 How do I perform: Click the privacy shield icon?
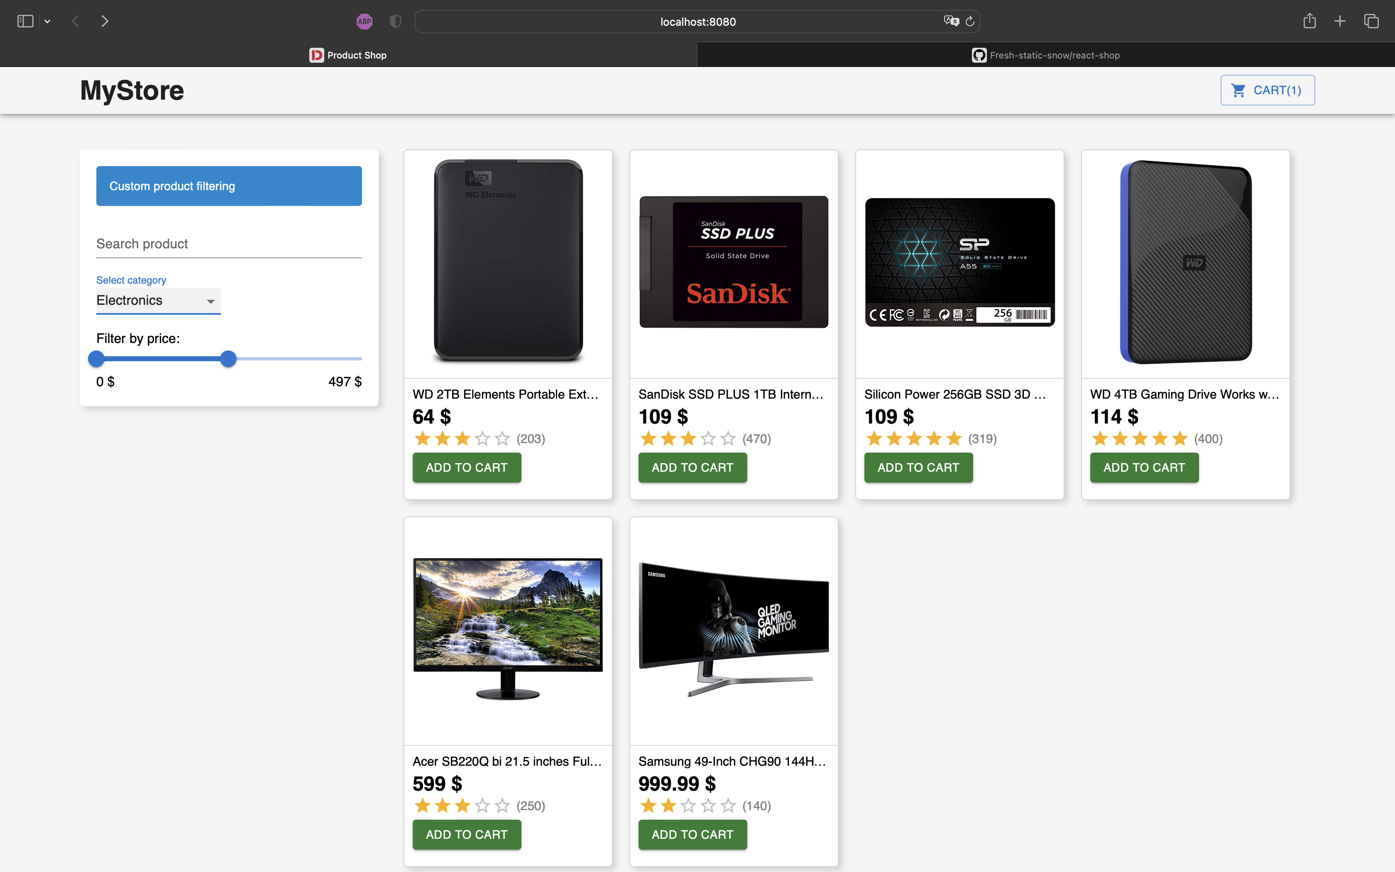(395, 21)
